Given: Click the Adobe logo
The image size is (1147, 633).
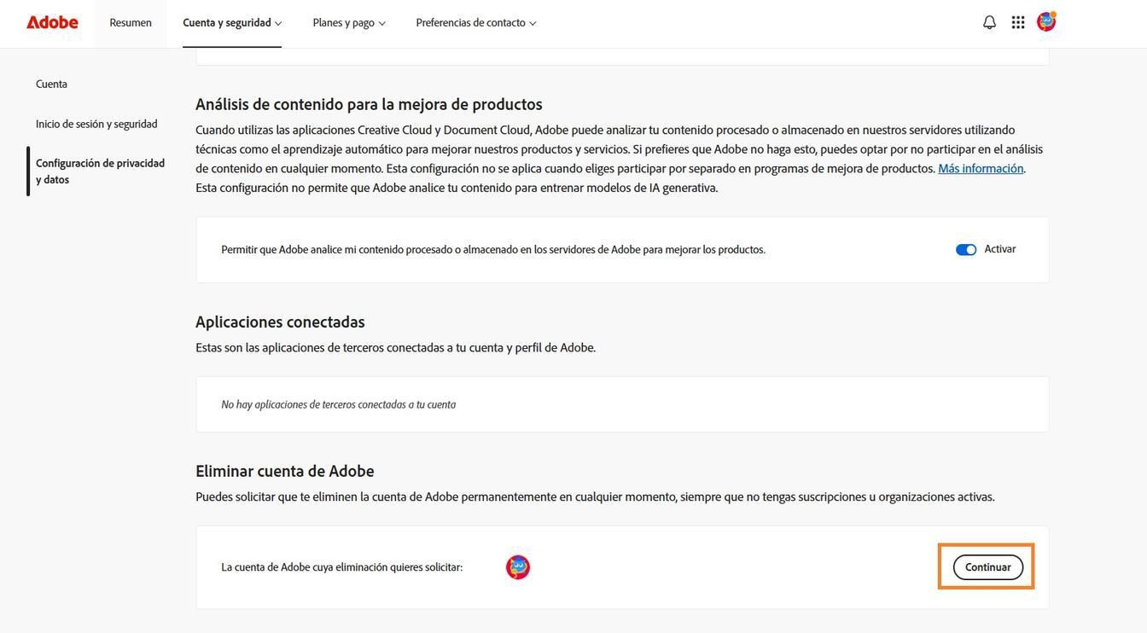Looking at the screenshot, I should (x=52, y=22).
